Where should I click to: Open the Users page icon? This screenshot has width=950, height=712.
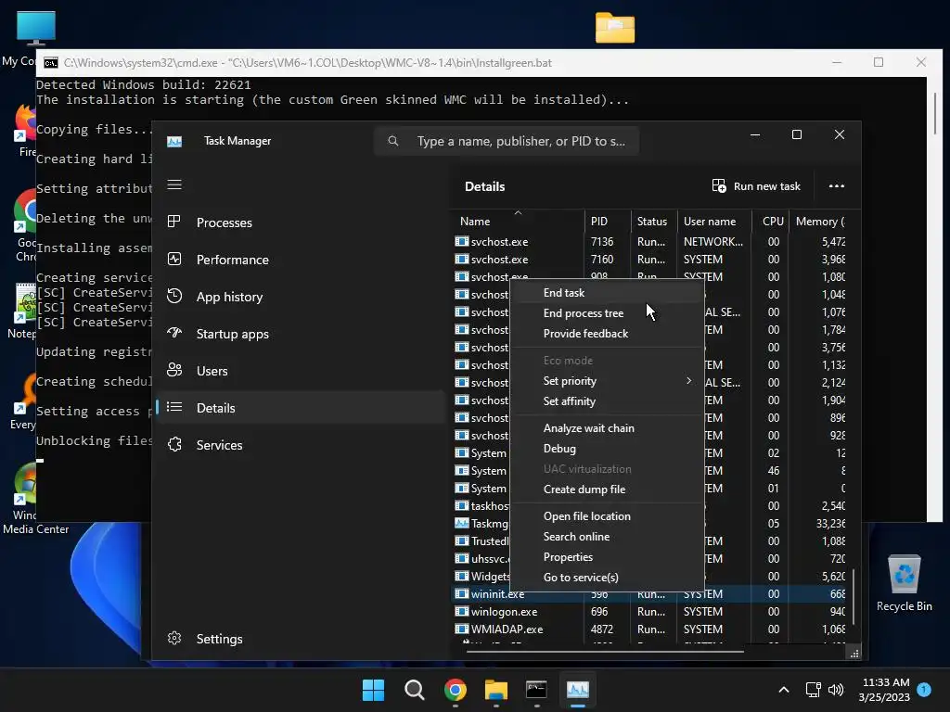tap(174, 370)
